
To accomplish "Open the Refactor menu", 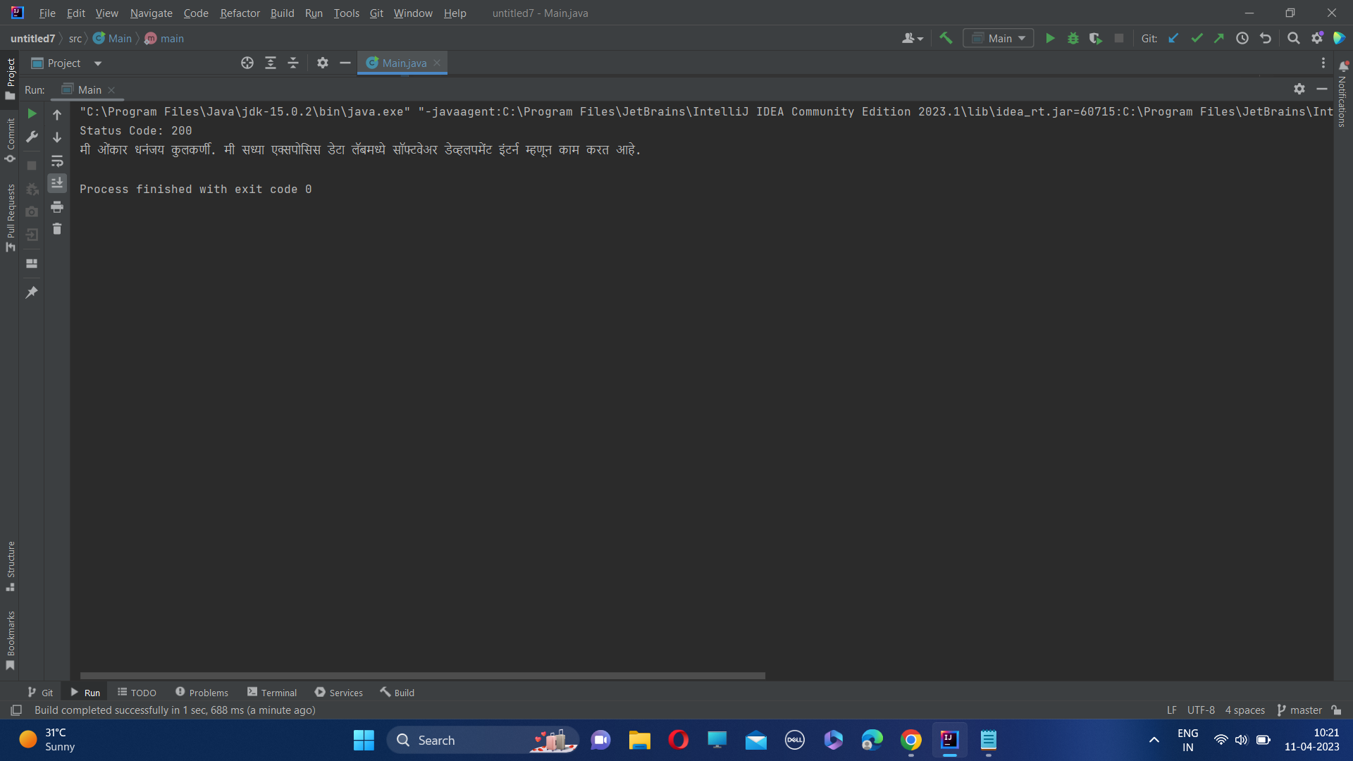I will coord(240,13).
